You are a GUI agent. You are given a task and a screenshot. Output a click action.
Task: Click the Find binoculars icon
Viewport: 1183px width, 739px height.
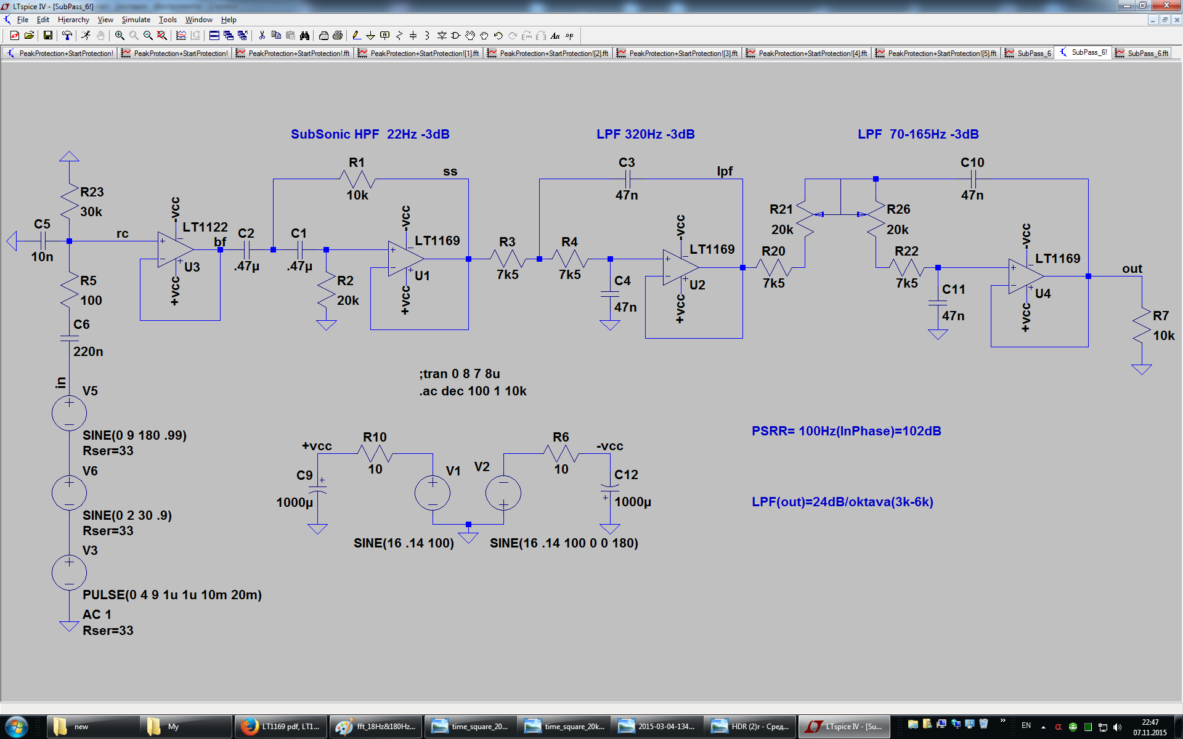pos(304,36)
